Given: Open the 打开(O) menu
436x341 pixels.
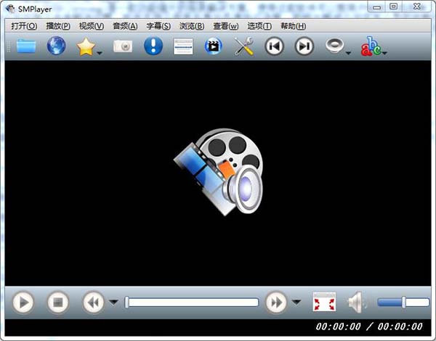Looking at the screenshot, I should tap(24, 26).
